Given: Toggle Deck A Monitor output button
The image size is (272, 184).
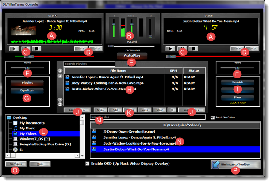Looking at the screenshot, I should [96, 48].
